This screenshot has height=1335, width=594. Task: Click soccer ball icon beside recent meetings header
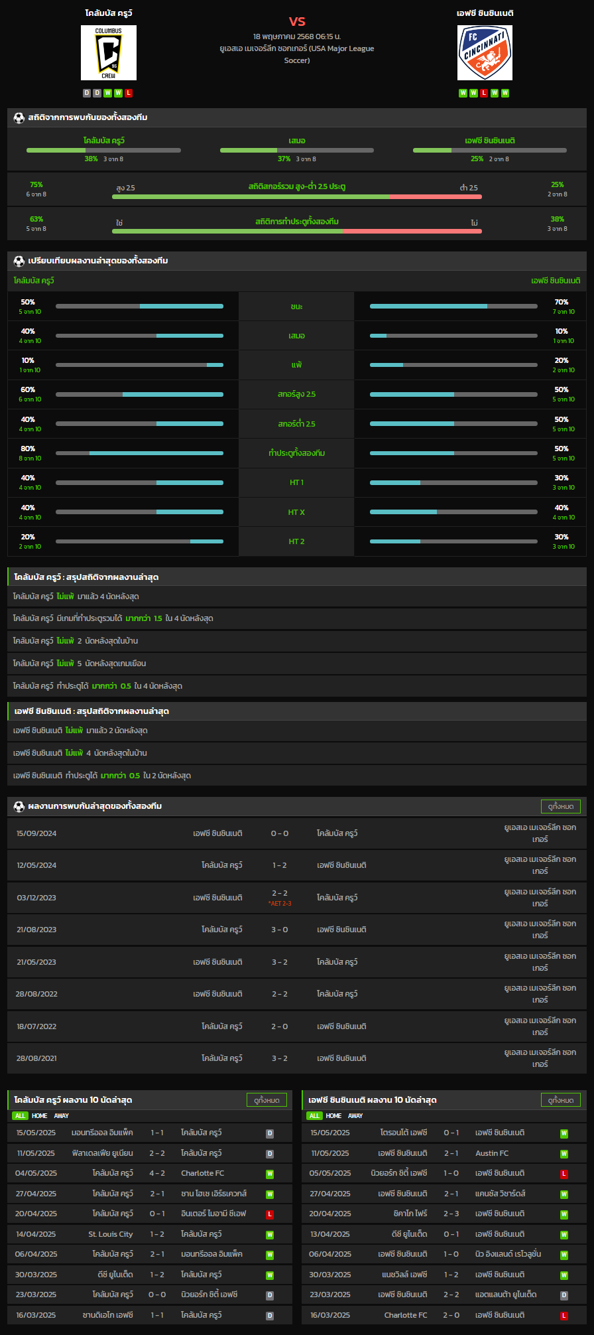(x=19, y=806)
